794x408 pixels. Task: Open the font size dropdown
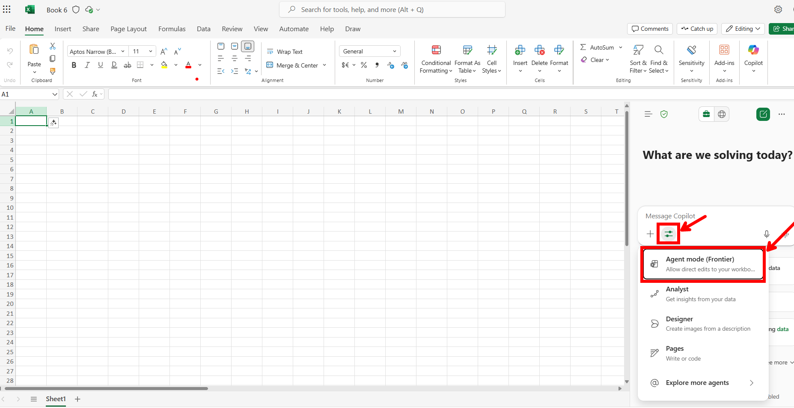tap(150, 51)
